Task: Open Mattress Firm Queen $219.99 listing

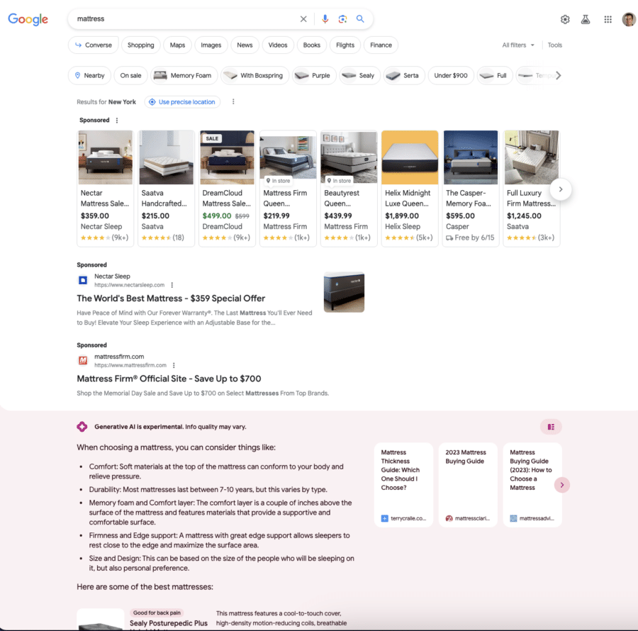Action: pos(288,189)
